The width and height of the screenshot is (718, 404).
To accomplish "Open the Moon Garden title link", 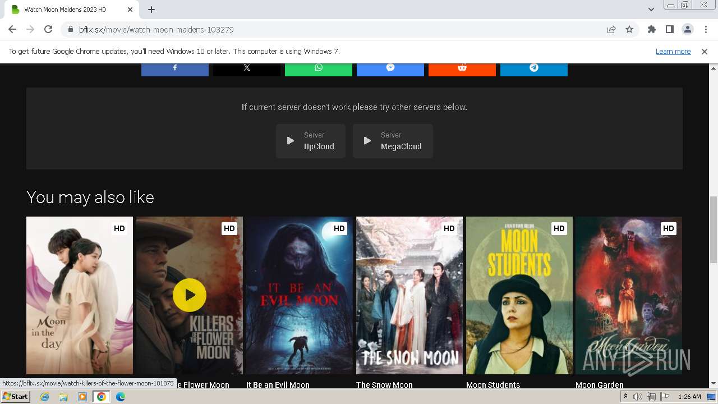I will [x=600, y=385].
